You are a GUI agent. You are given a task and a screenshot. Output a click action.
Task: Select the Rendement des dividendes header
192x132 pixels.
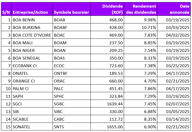click(141, 9)
